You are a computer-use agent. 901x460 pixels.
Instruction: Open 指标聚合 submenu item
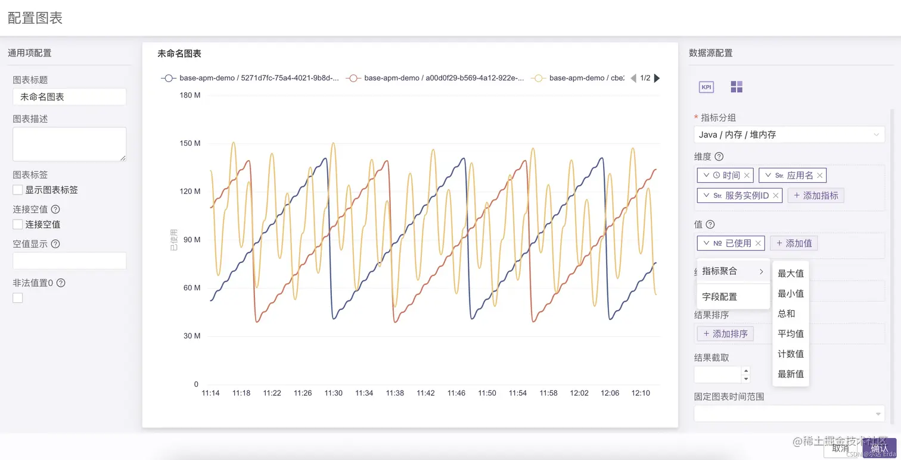[734, 271]
